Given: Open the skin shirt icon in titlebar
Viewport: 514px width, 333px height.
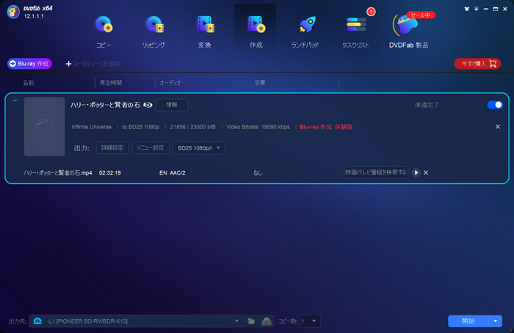Looking at the screenshot, I should (466, 9).
